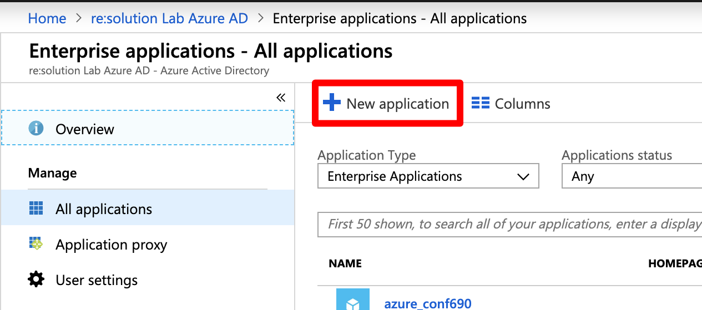
Task: Click the Enterprise Applications dropdown arrow
Action: click(x=523, y=177)
